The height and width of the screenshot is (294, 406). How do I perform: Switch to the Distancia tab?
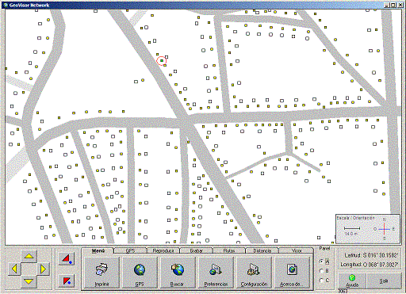click(262, 250)
